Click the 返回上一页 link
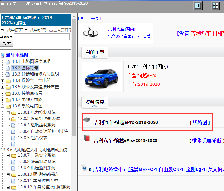The width and height of the screenshot is (224, 191). (90, 18)
